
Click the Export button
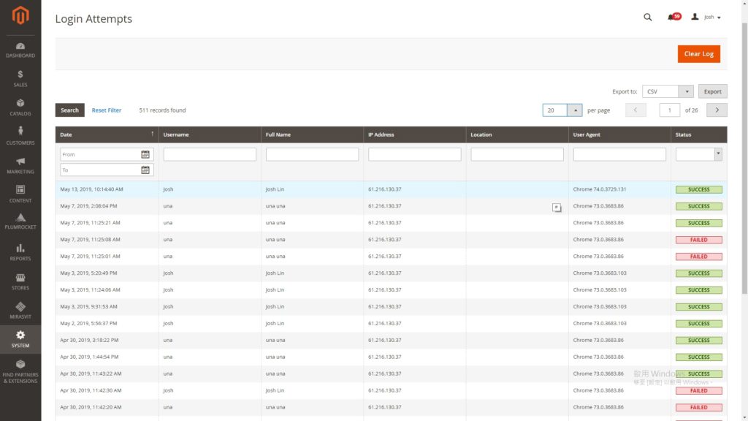(712, 91)
